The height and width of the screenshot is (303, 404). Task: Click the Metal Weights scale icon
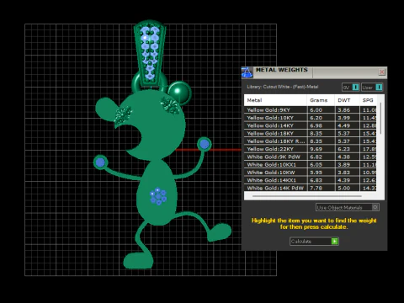coord(247,72)
